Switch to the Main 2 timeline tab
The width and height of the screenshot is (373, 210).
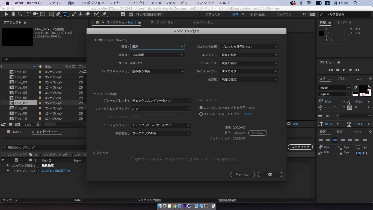tap(17, 132)
